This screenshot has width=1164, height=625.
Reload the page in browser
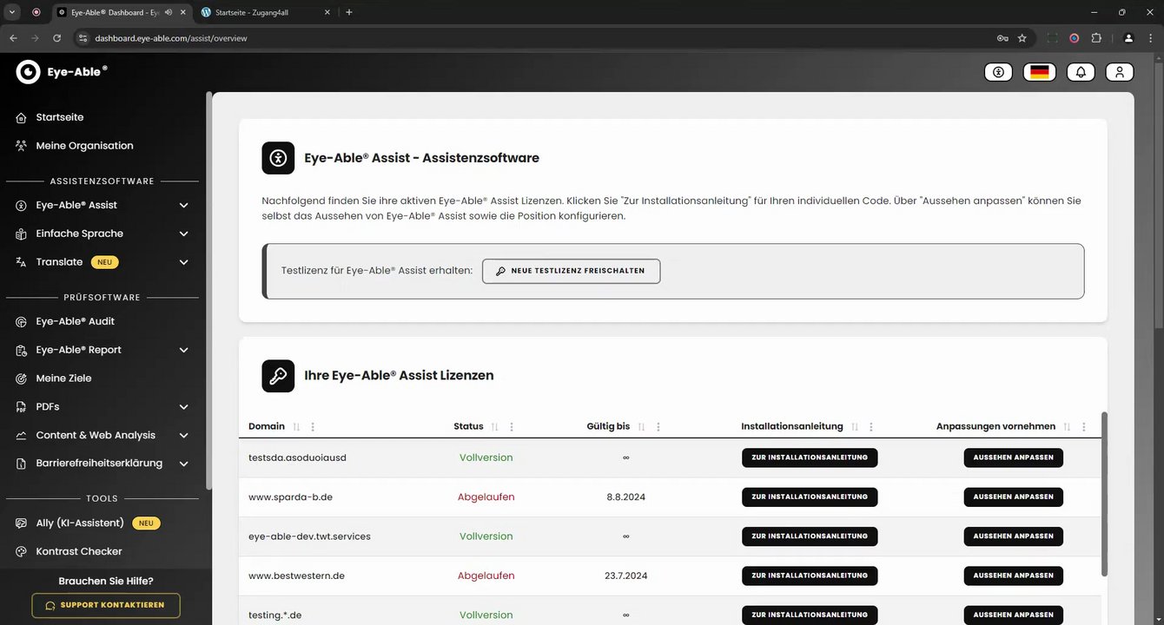57,38
